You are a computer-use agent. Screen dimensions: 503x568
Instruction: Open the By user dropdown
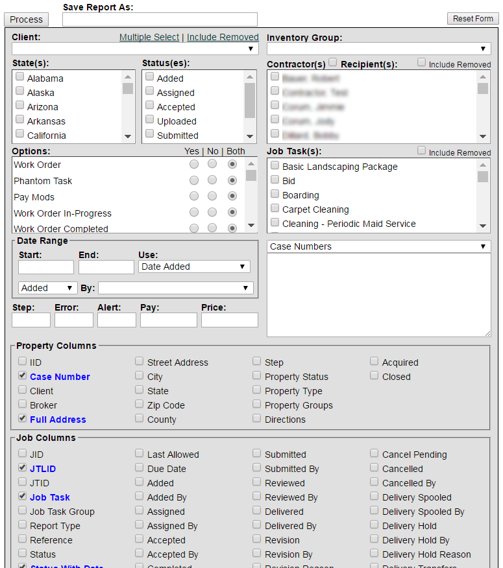[175, 288]
